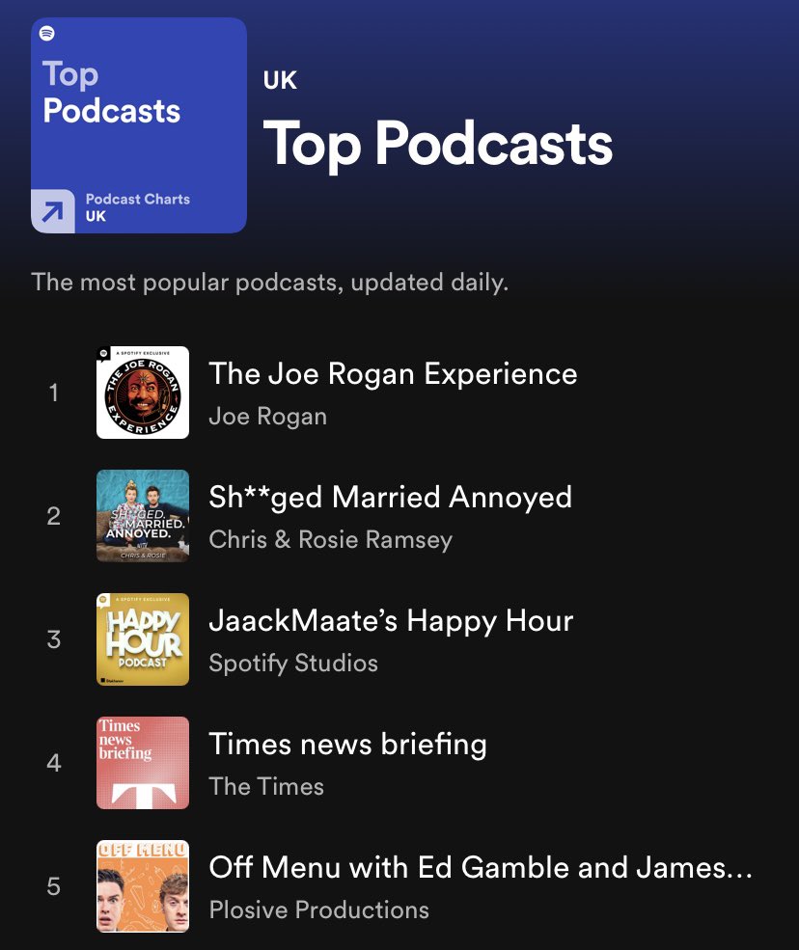Click rank number 3 in the chart
Viewport: 799px width, 950px height.
(x=54, y=639)
